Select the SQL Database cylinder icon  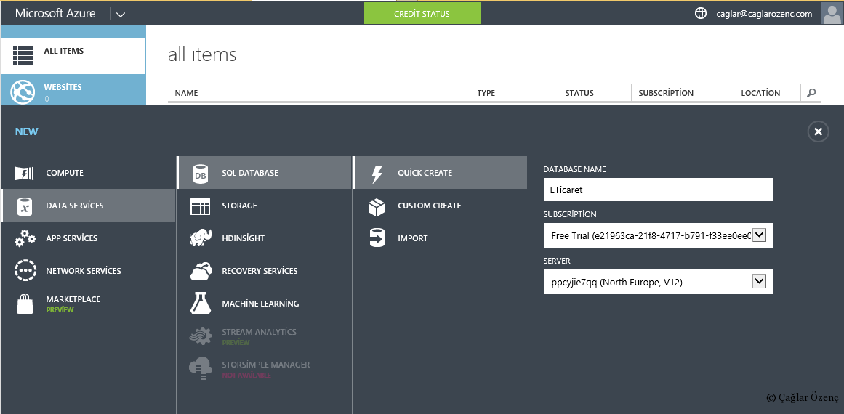point(200,173)
